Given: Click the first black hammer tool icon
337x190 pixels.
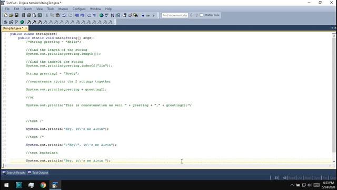Looking at the screenshot, I should (x=28, y=22).
